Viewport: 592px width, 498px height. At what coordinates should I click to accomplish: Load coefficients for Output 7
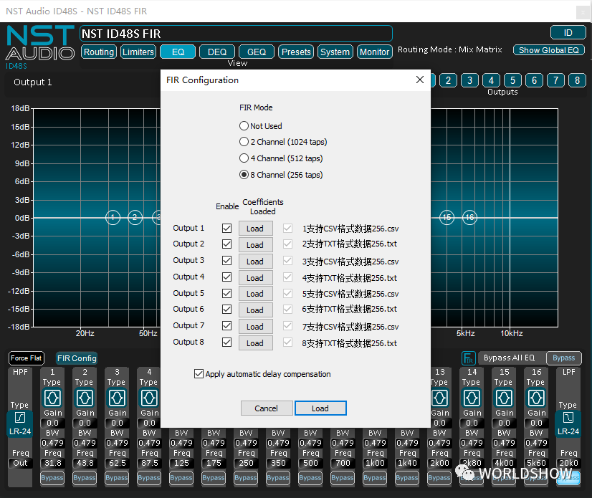255,327
